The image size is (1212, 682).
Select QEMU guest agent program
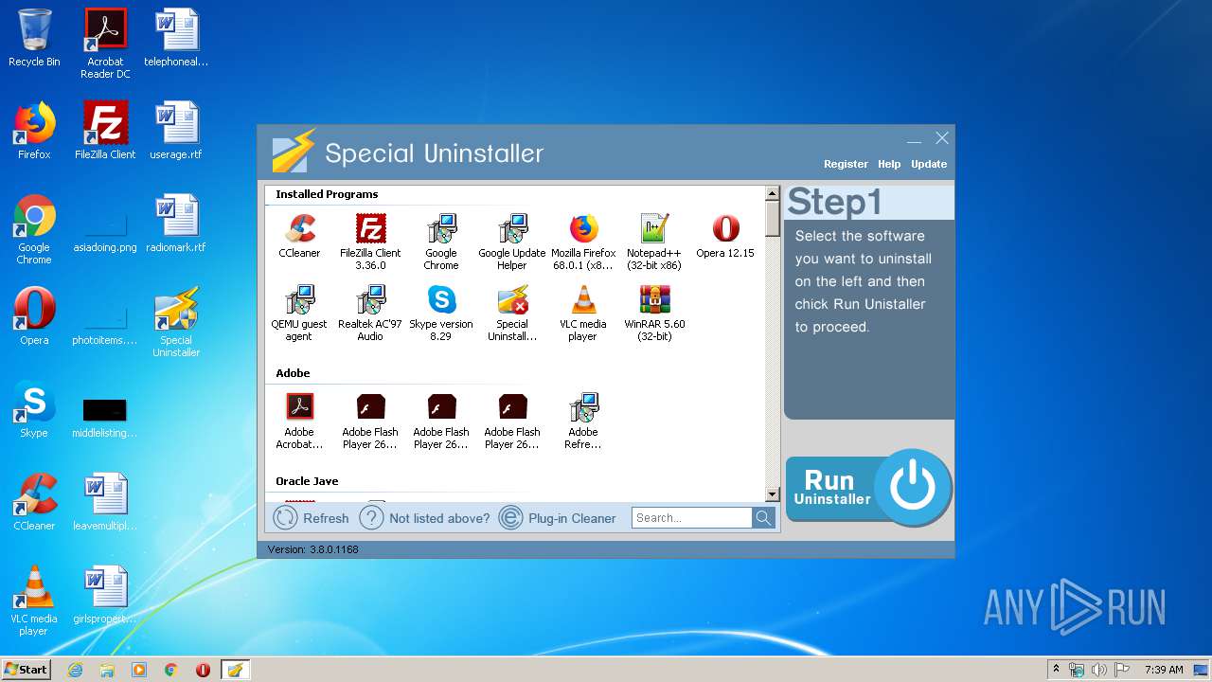click(299, 313)
